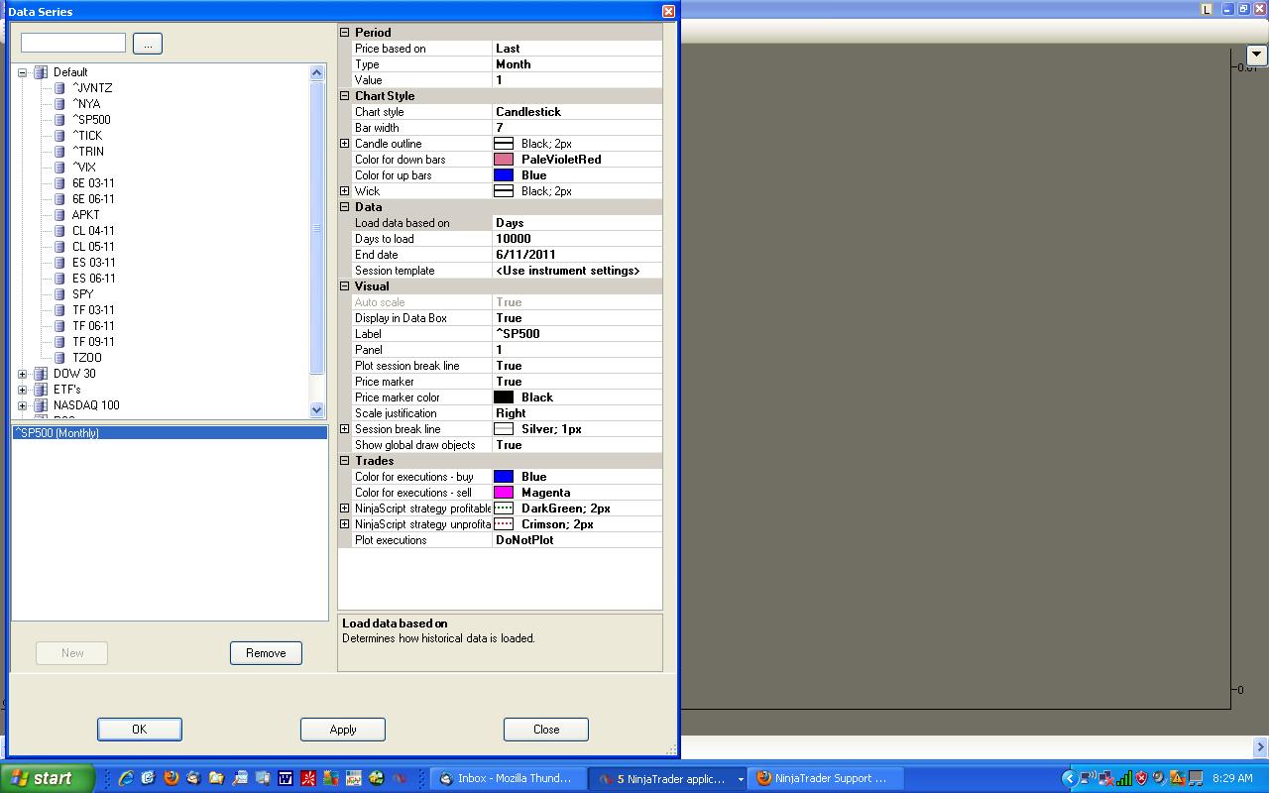Expand the DOW 30 instrument list
1269x793 pixels.
(x=22, y=374)
